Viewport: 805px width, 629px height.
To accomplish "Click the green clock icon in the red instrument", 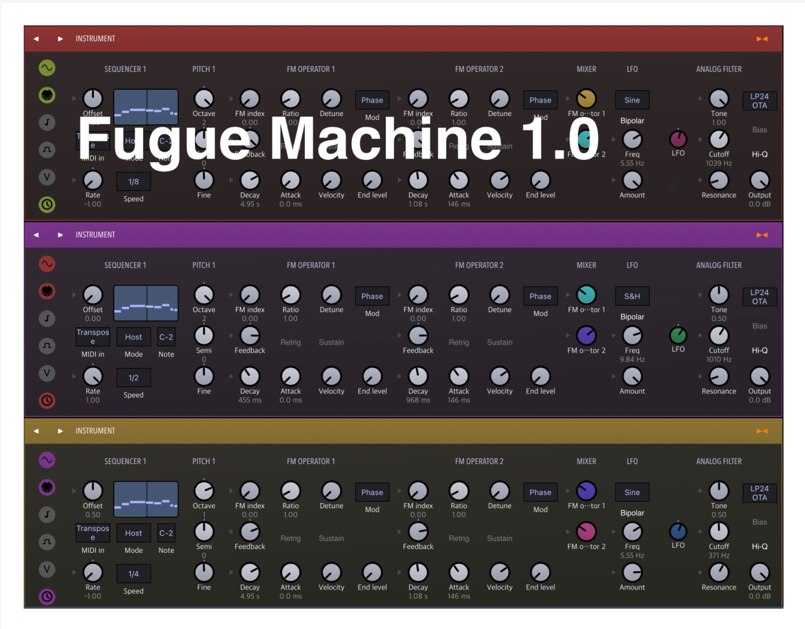I will (x=47, y=204).
